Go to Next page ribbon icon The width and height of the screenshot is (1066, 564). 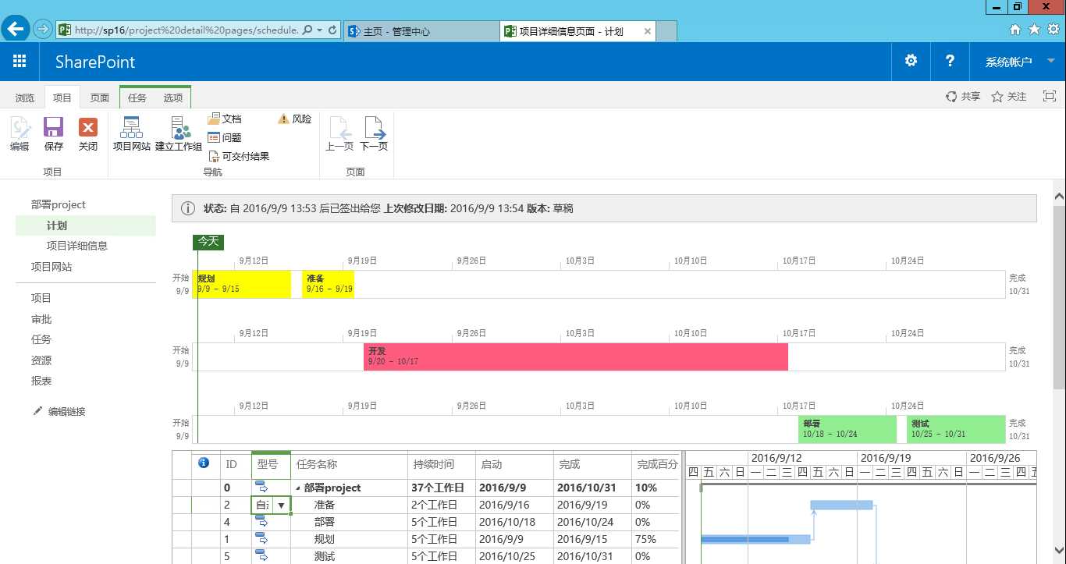pyautogui.click(x=374, y=133)
